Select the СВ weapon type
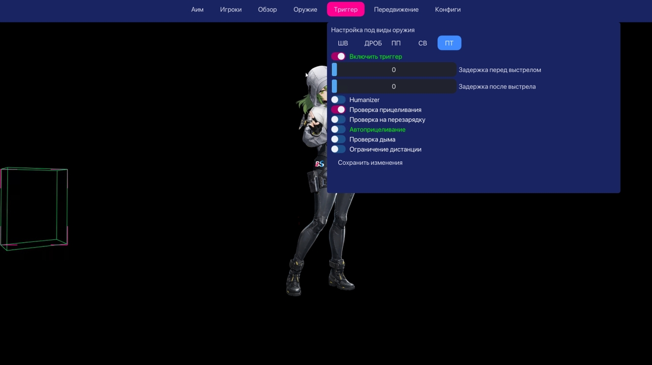652x365 pixels. (x=422, y=43)
